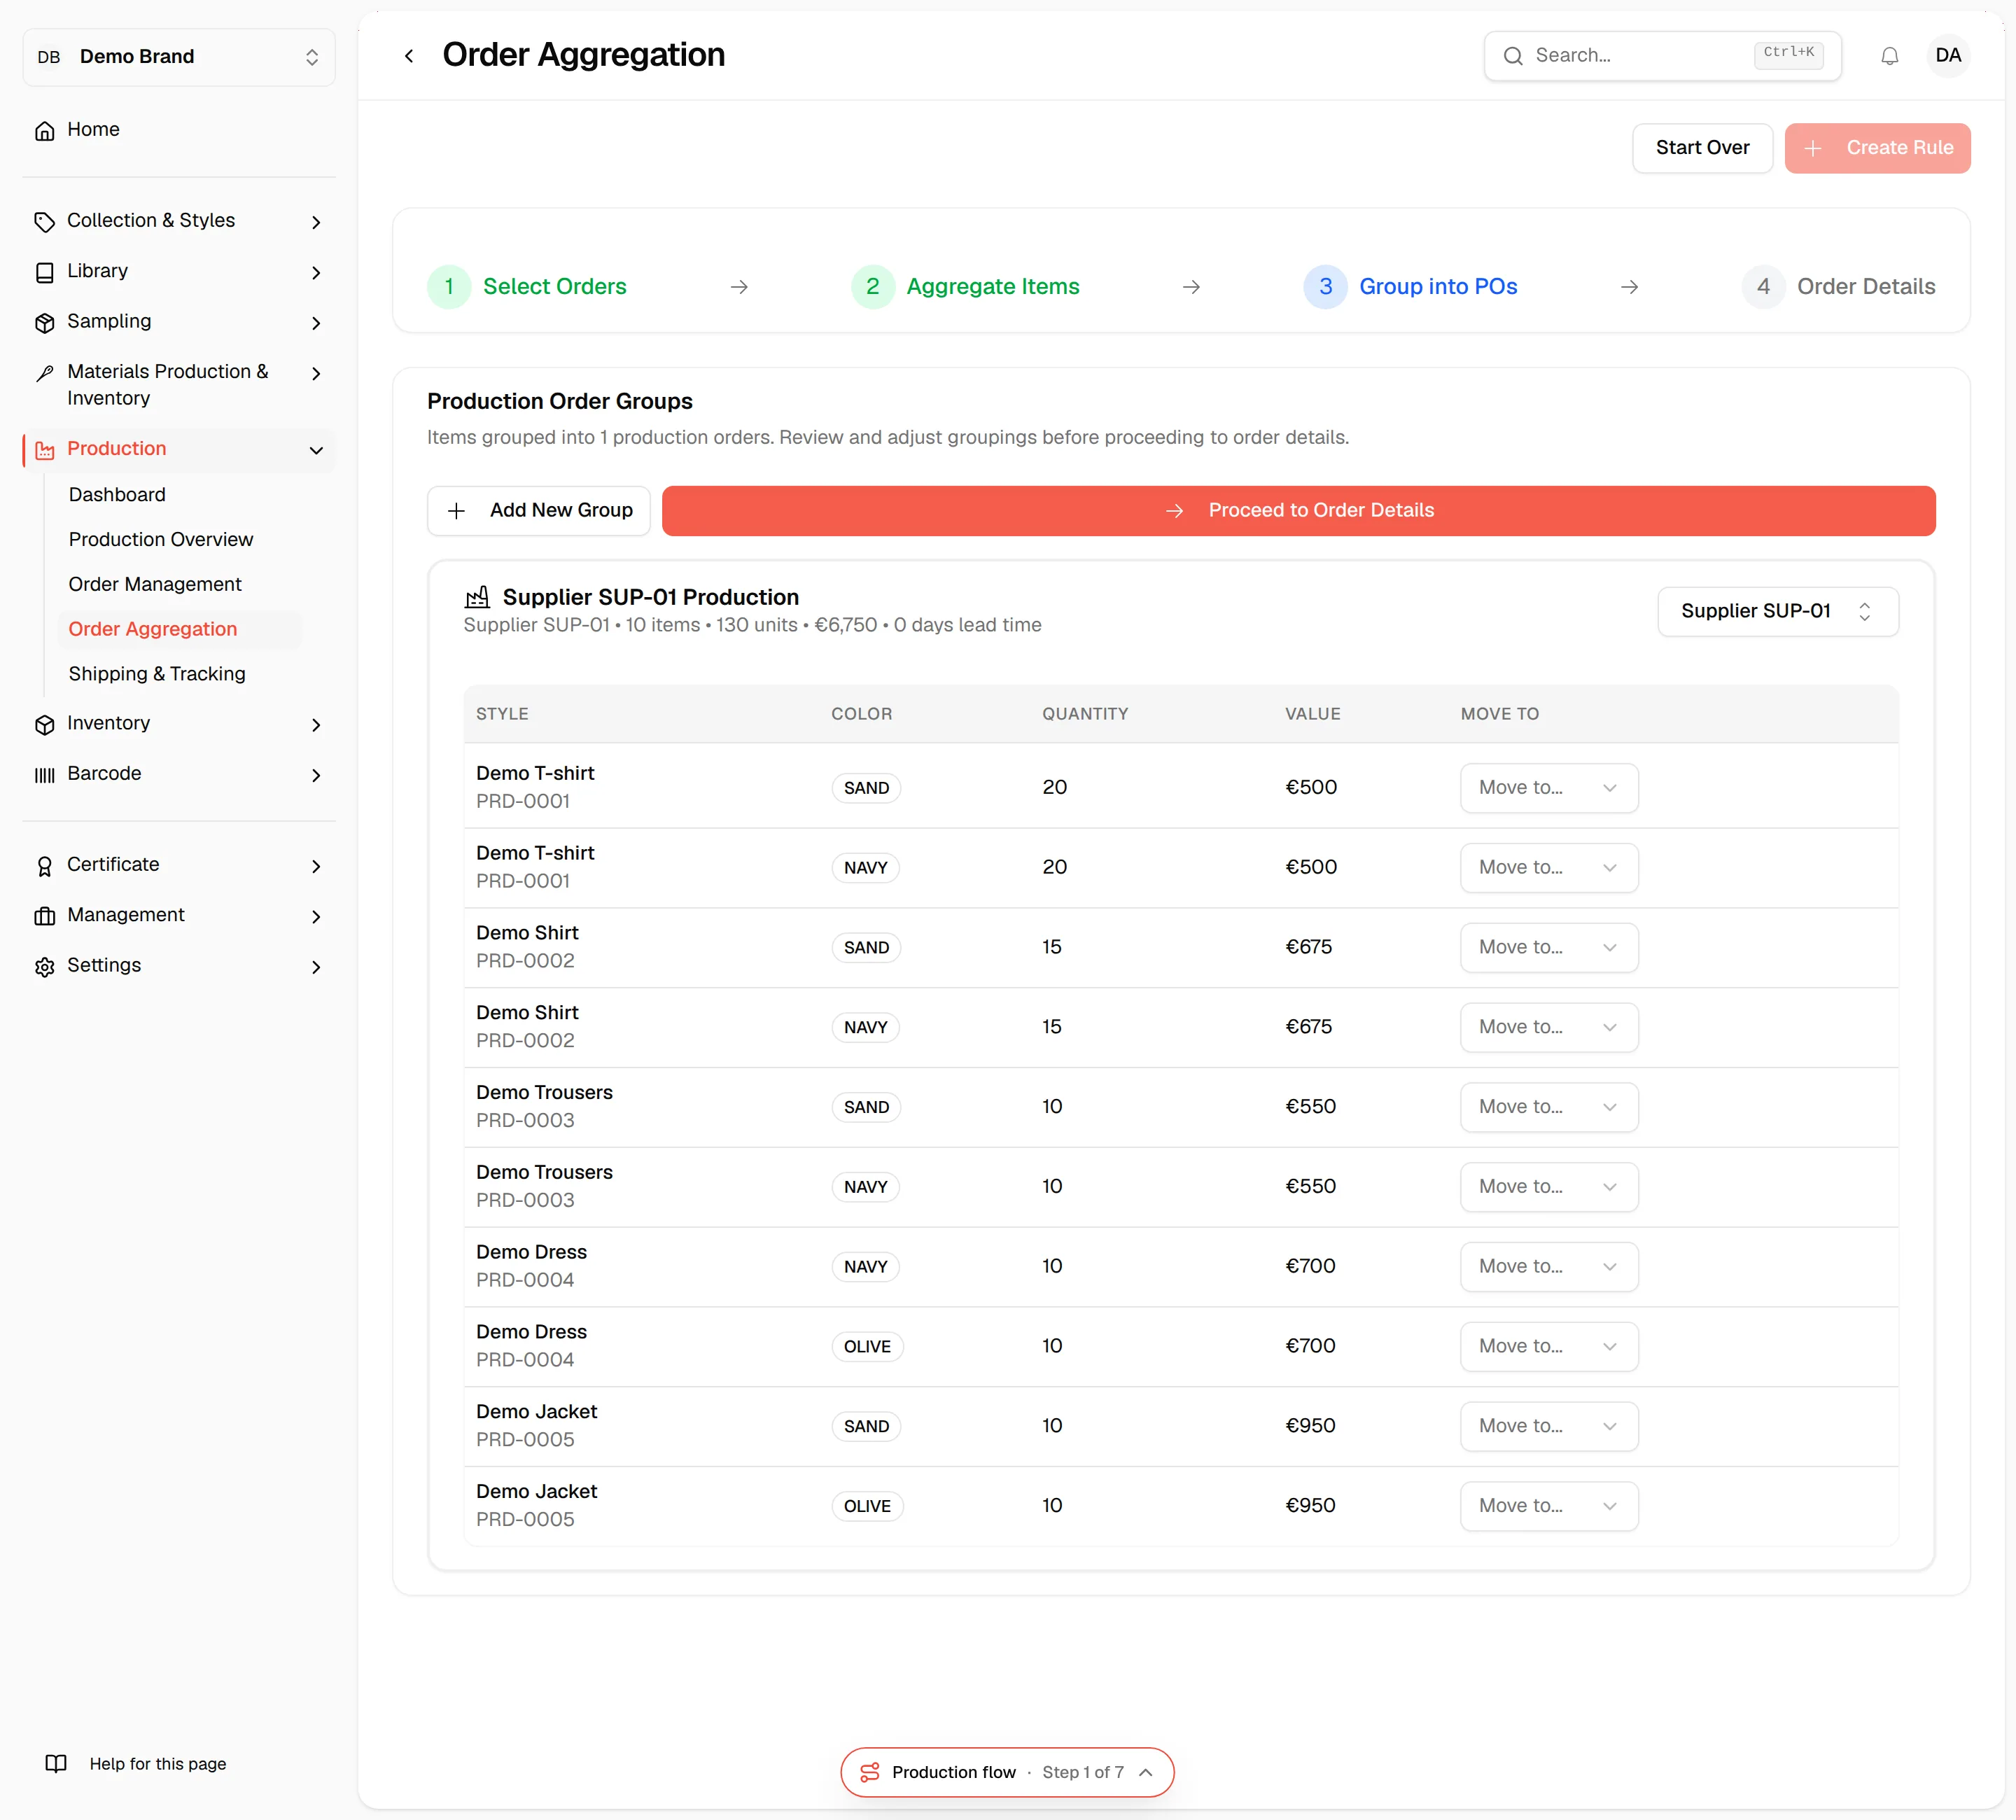Click the SAND badge on Demo Jacket row
2016x1820 pixels.
[866, 1427]
